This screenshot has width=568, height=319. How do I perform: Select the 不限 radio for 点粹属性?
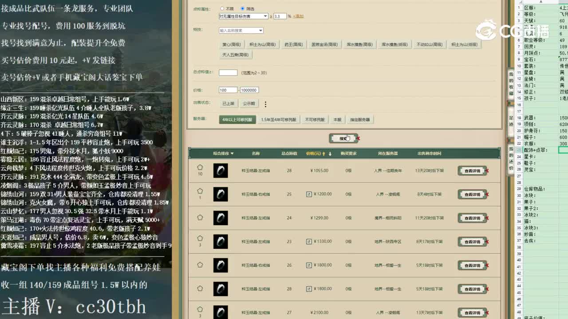pos(222,8)
